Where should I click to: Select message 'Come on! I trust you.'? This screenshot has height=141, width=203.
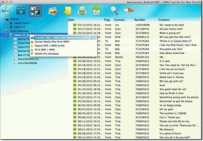[172, 73]
